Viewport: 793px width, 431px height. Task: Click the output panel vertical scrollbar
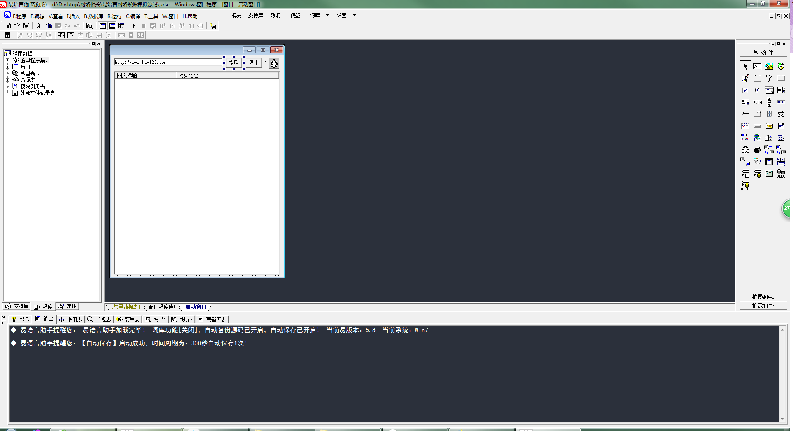782,374
